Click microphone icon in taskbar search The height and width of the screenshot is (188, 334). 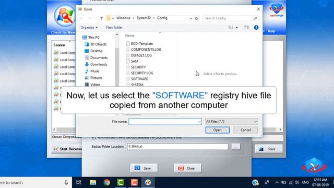coord(66,182)
